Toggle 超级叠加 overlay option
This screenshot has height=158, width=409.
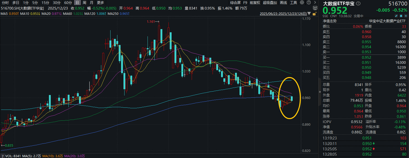click(x=270, y=3)
